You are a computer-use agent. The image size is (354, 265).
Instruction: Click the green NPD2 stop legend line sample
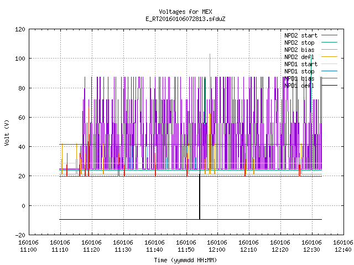click(329, 43)
